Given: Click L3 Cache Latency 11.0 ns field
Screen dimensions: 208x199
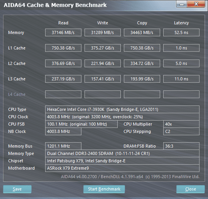Looking at the screenshot, I should click(x=181, y=79).
